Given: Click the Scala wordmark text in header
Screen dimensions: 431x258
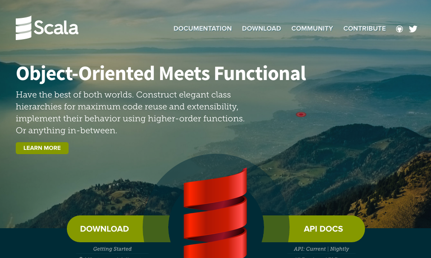Looking at the screenshot, I should 56,28.
